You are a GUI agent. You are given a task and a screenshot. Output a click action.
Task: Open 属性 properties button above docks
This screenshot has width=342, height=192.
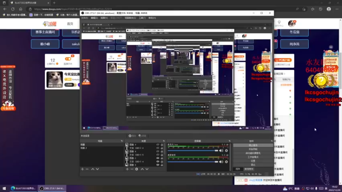click(x=132, y=136)
